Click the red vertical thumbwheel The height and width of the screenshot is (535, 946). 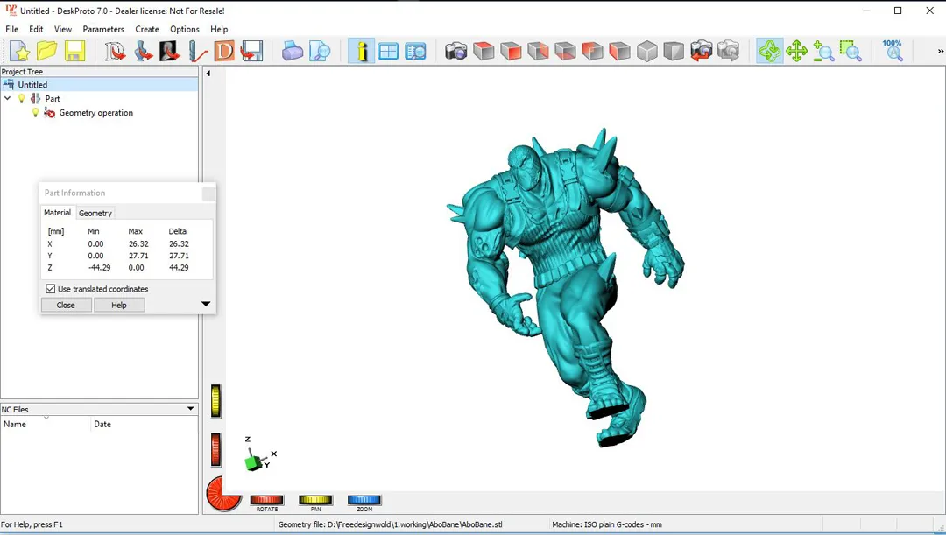click(x=216, y=450)
